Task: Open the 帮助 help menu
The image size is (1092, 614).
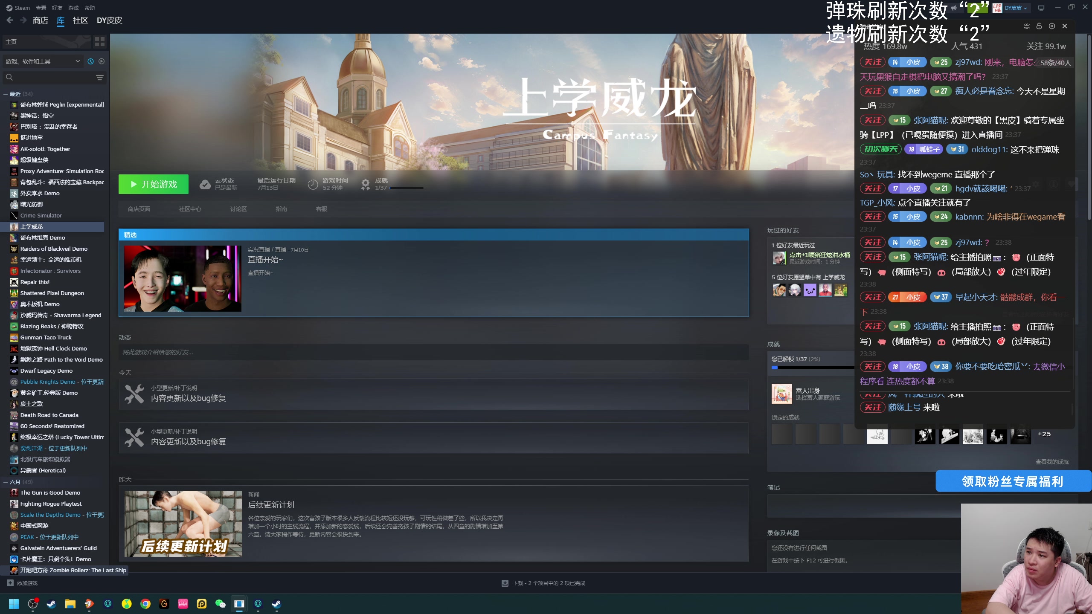Action: 90,8
